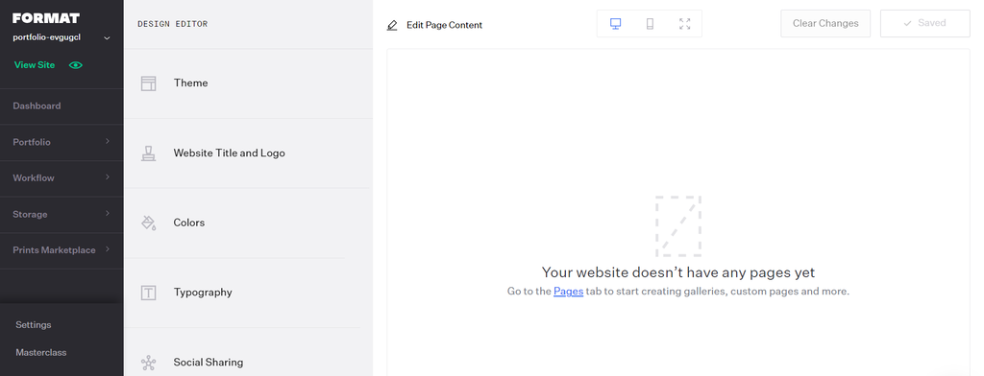Click the Website Title and Logo stamp icon

click(148, 153)
